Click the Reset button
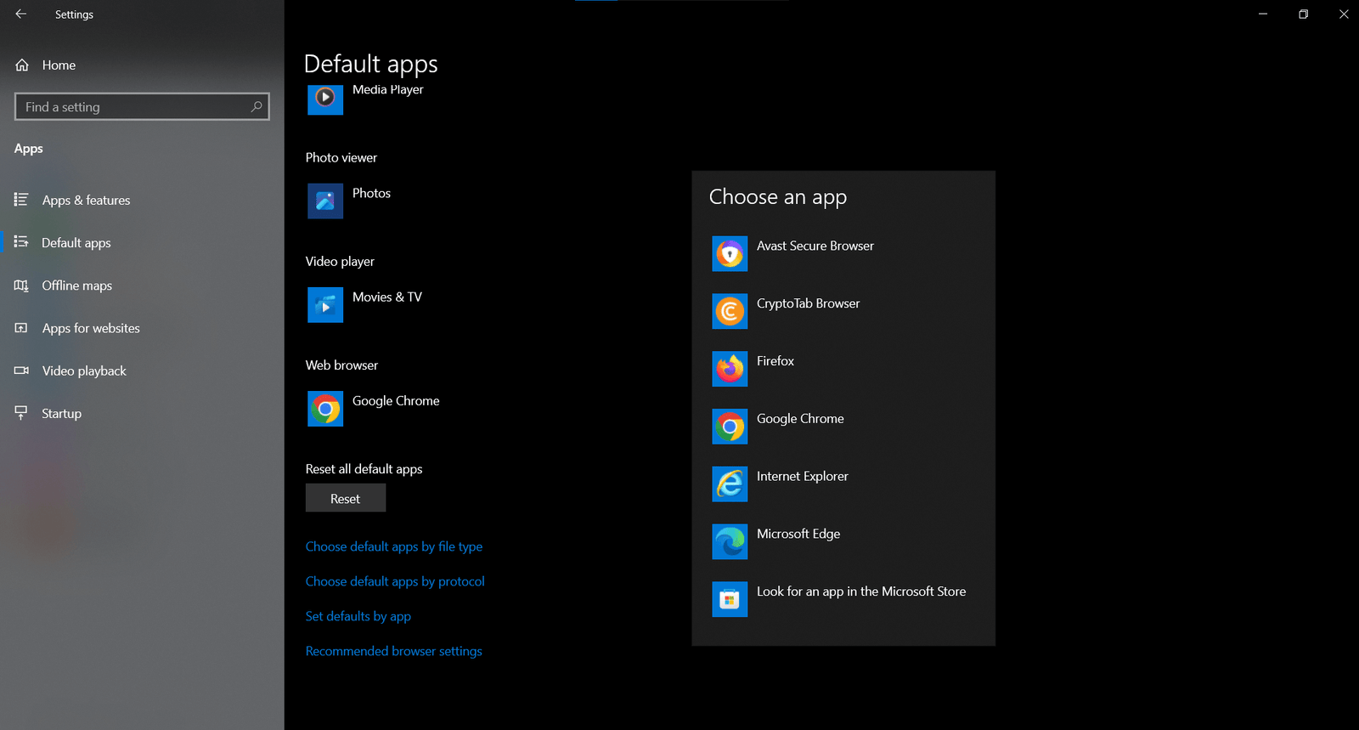The height and width of the screenshot is (730, 1359). [346, 498]
